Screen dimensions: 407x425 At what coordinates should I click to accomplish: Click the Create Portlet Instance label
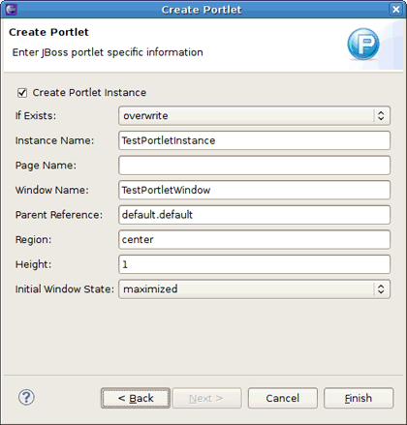(x=89, y=93)
